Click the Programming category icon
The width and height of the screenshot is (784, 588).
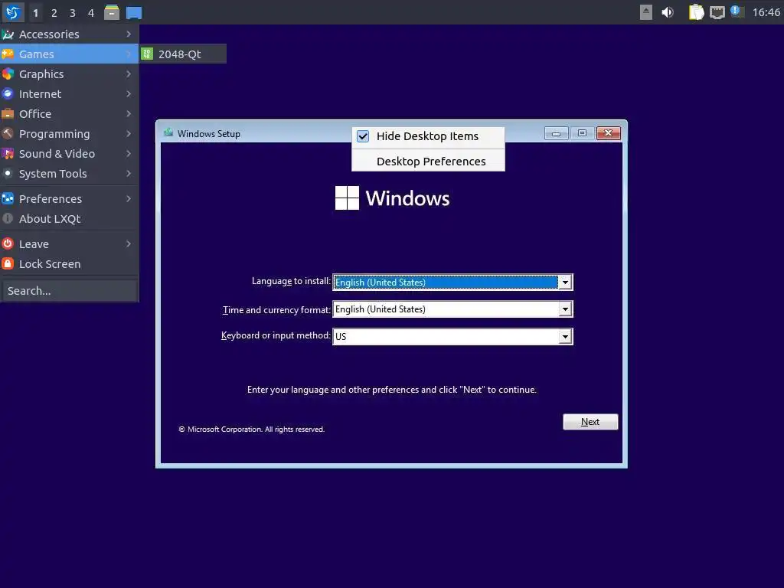(8, 133)
